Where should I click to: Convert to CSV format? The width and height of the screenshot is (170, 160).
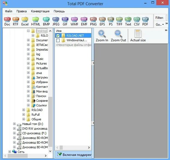(137, 21)
